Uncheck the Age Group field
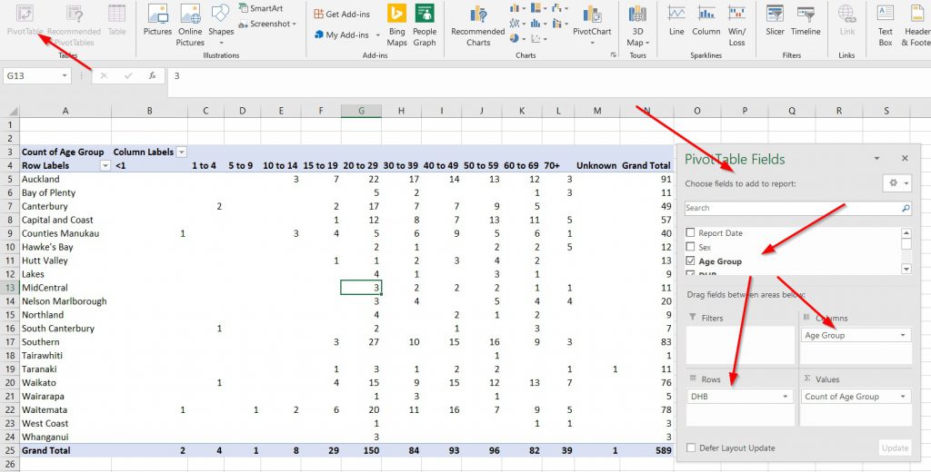The image size is (931, 472). [x=691, y=261]
